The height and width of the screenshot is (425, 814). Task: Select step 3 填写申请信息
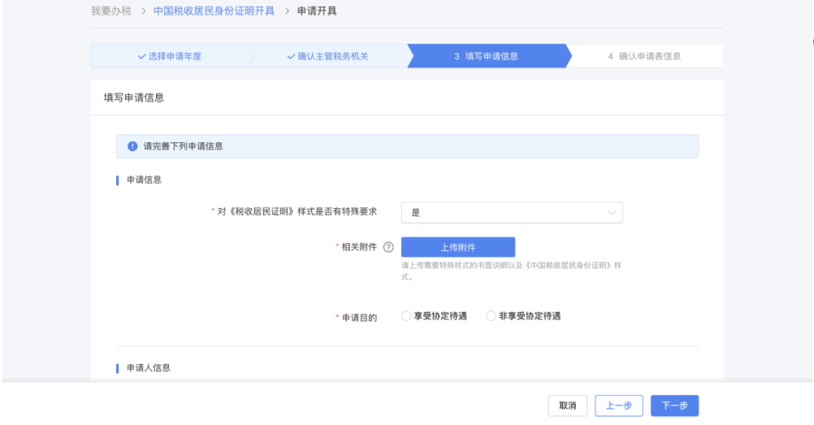click(486, 57)
